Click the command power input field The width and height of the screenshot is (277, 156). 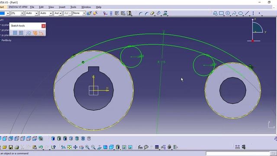(238, 153)
